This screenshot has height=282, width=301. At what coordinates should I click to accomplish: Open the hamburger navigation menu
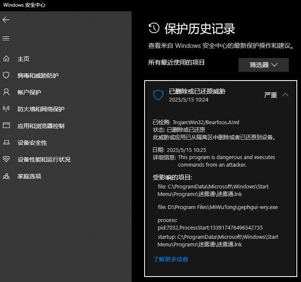point(6,39)
